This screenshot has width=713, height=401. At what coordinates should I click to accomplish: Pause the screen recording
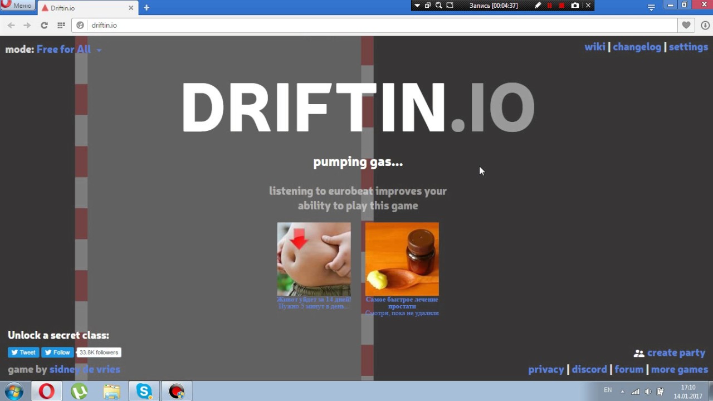coord(550,6)
